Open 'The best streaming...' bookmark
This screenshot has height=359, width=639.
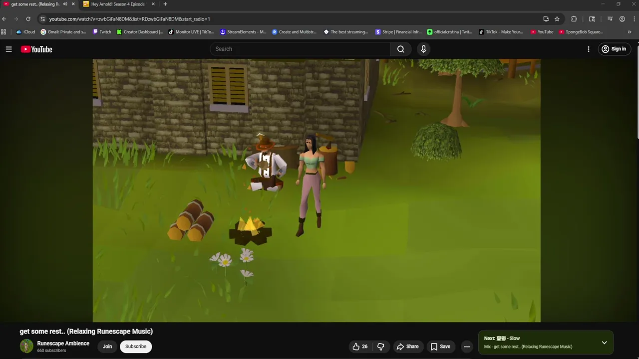click(346, 32)
